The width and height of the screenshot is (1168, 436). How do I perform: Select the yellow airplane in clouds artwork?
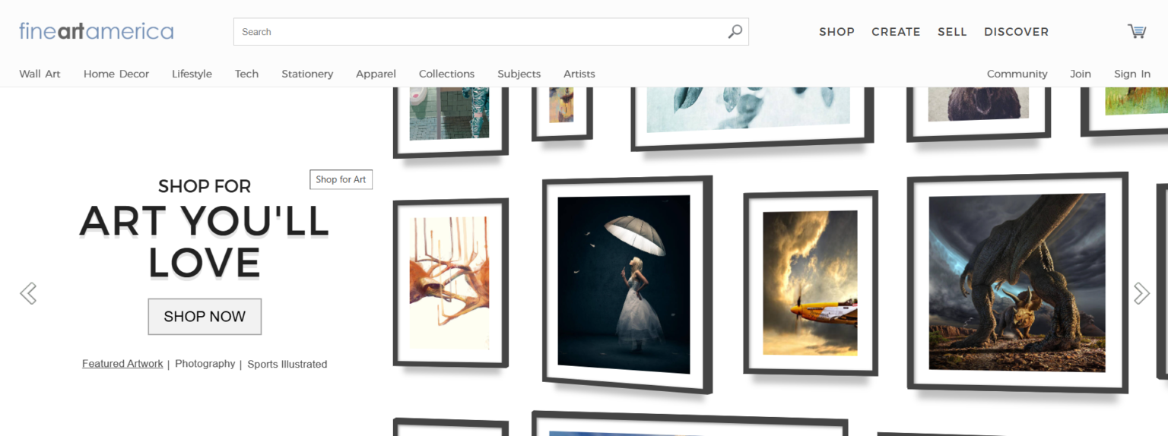(x=811, y=283)
